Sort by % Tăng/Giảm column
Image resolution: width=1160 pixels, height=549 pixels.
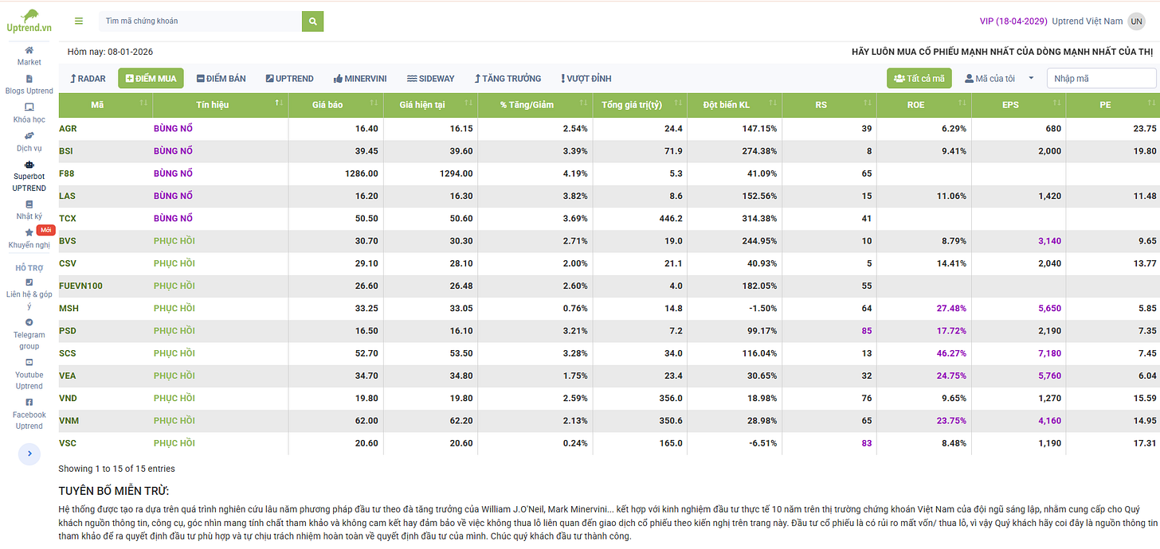pyautogui.click(x=584, y=104)
